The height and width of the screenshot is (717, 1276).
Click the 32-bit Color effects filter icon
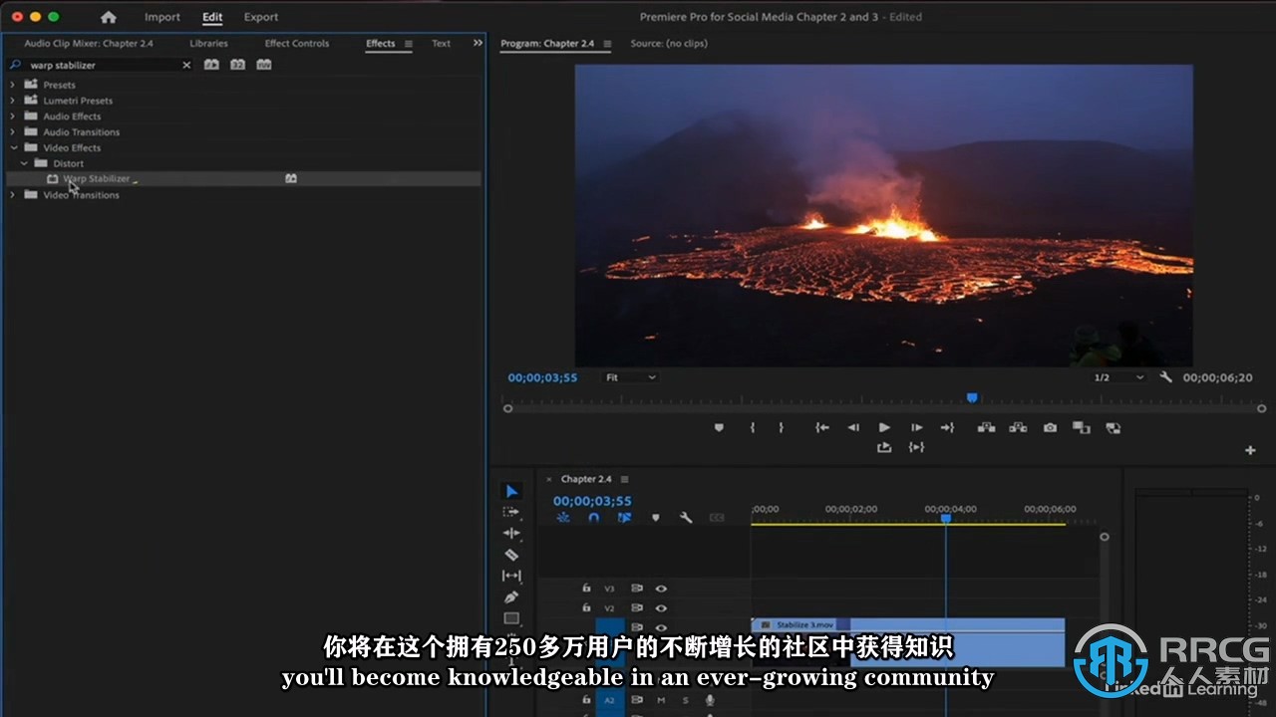click(x=237, y=65)
